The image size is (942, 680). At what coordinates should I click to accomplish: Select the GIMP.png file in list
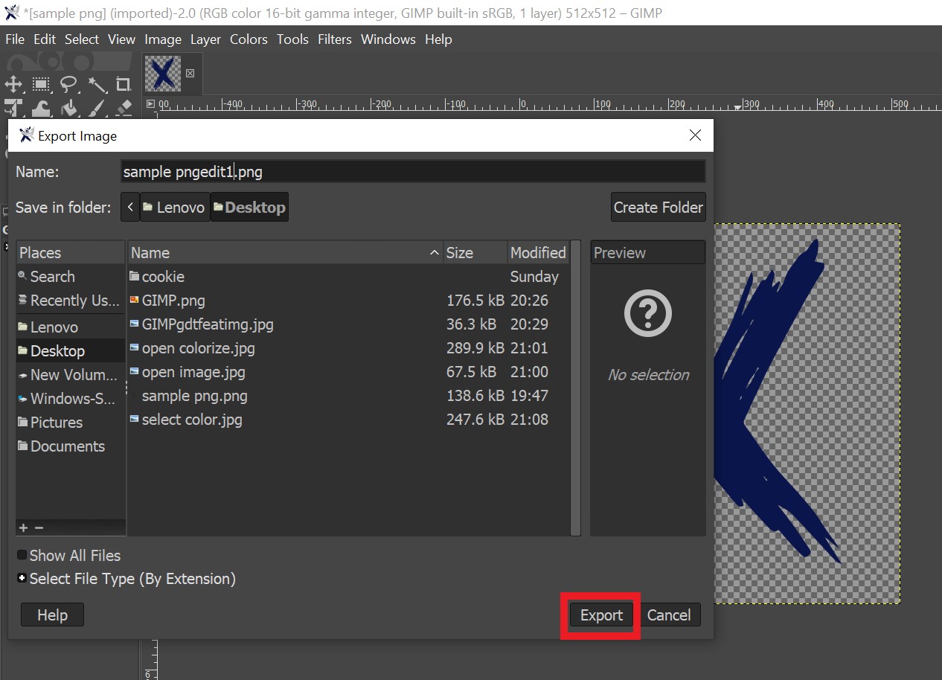(x=173, y=301)
